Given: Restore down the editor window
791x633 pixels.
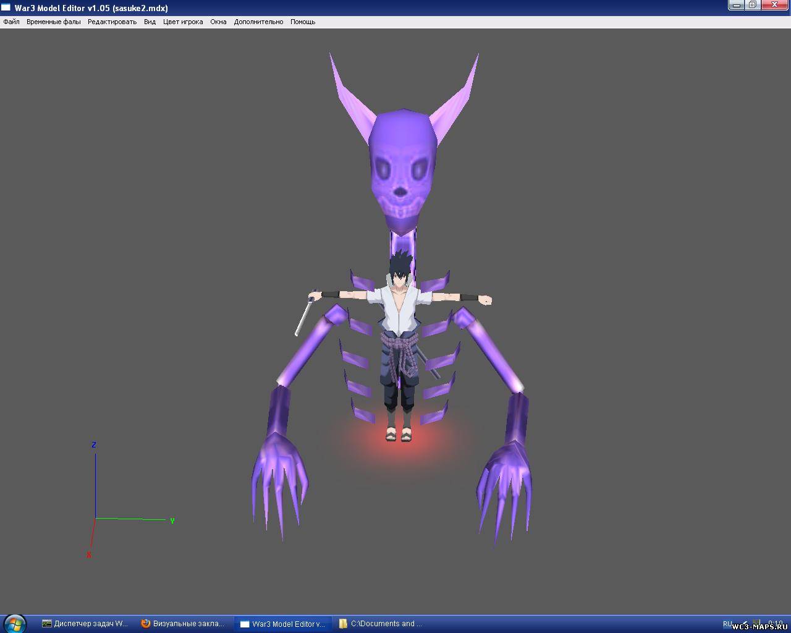Looking at the screenshot, I should 752,6.
